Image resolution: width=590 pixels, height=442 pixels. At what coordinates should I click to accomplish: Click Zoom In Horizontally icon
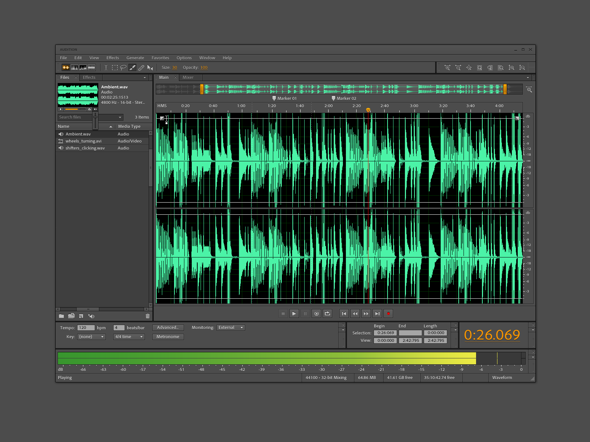click(447, 67)
